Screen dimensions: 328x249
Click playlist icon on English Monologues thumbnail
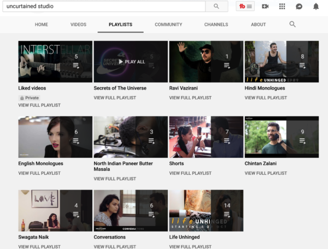pos(76,141)
